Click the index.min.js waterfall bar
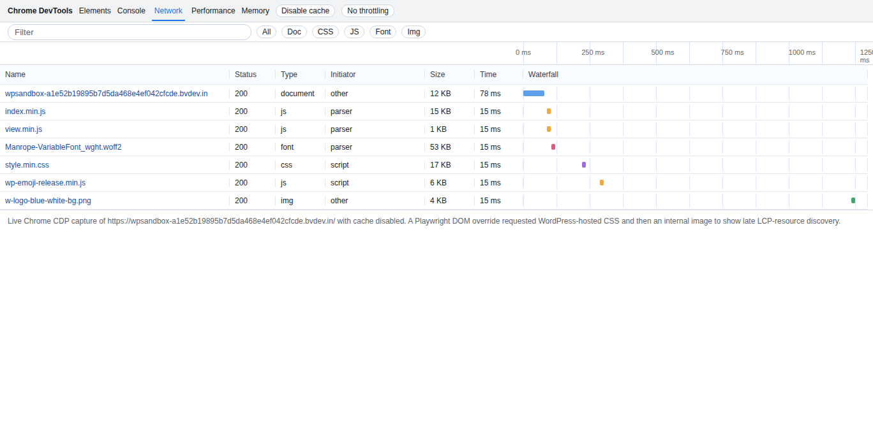873x446 pixels. pyautogui.click(x=549, y=111)
